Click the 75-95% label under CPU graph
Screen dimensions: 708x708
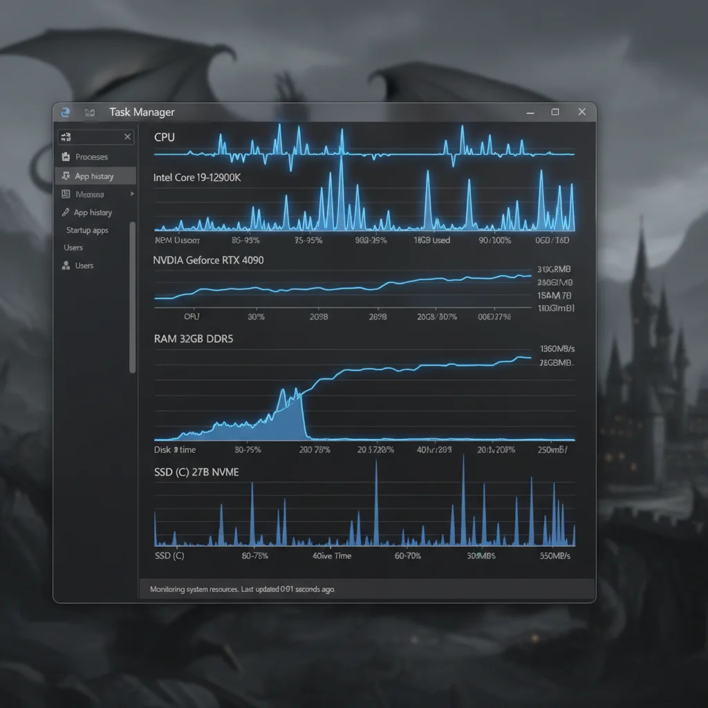point(308,240)
